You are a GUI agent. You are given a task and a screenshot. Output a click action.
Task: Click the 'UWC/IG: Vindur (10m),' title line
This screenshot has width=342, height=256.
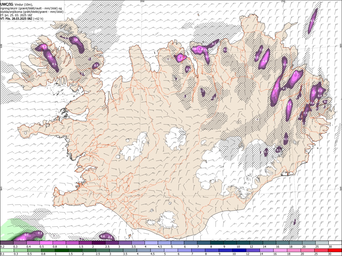point(16,4)
